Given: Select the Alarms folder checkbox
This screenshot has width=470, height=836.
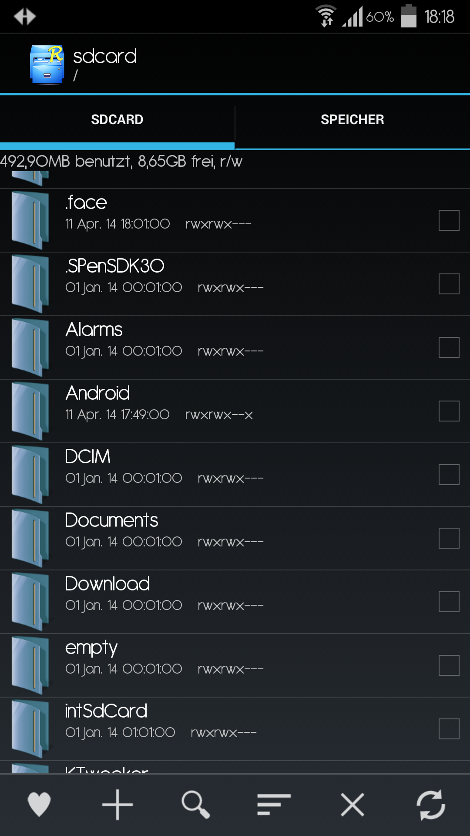Looking at the screenshot, I should 449,347.
